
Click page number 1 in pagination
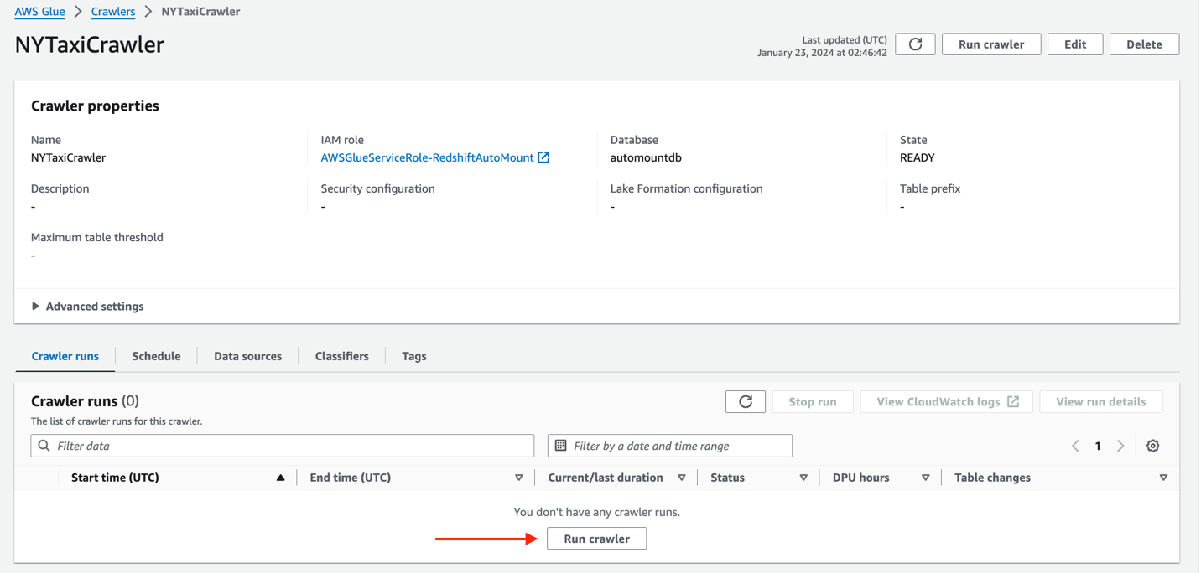(1098, 446)
